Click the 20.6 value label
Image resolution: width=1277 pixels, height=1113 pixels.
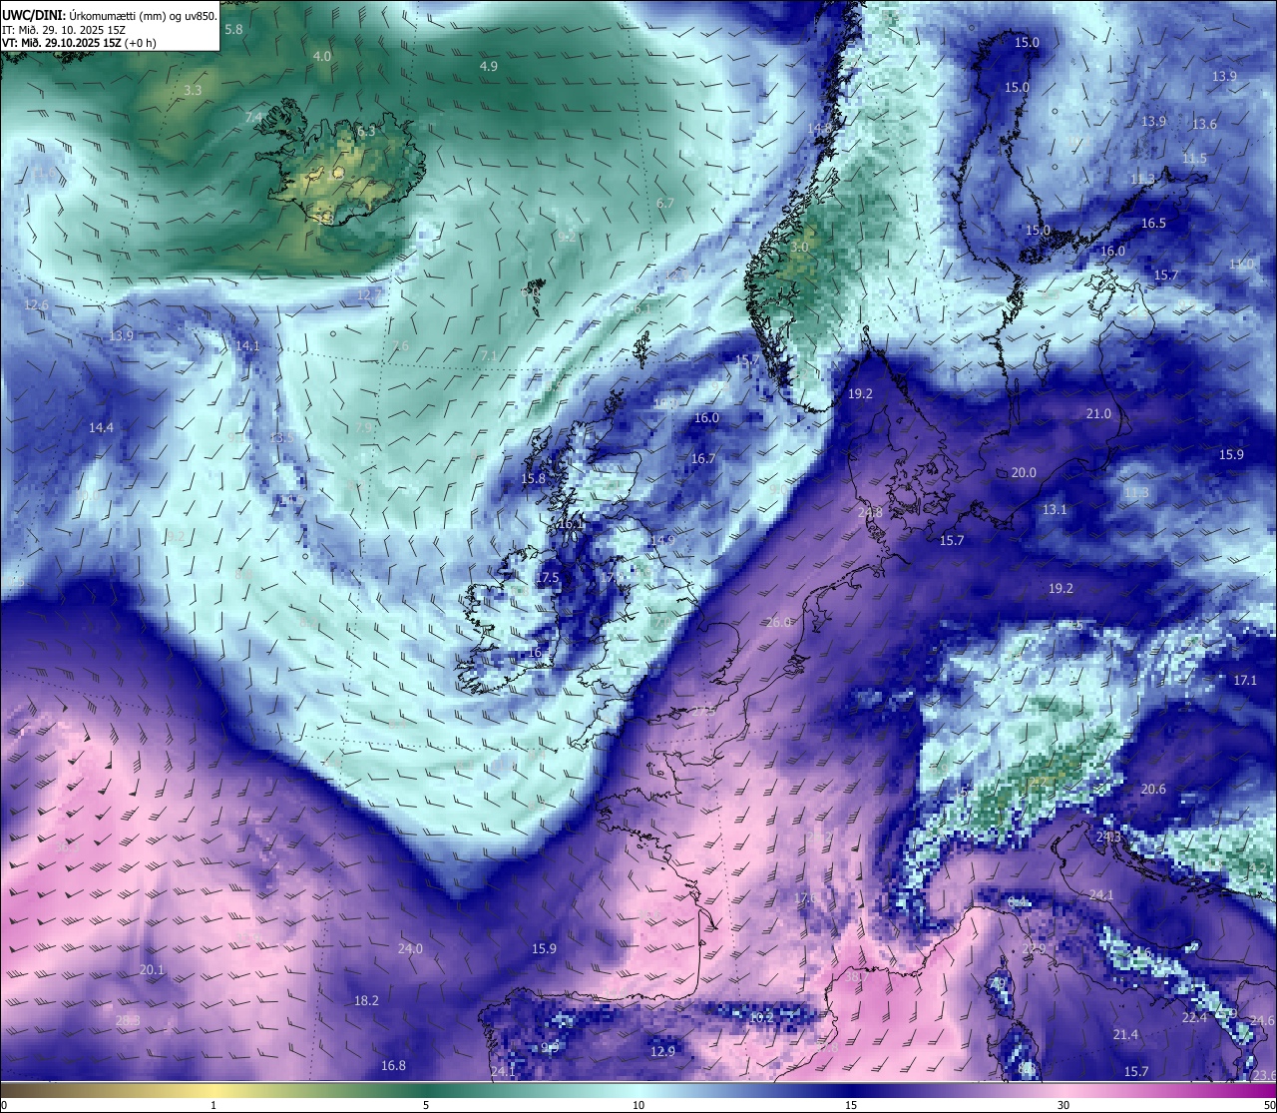coord(1153,790)
